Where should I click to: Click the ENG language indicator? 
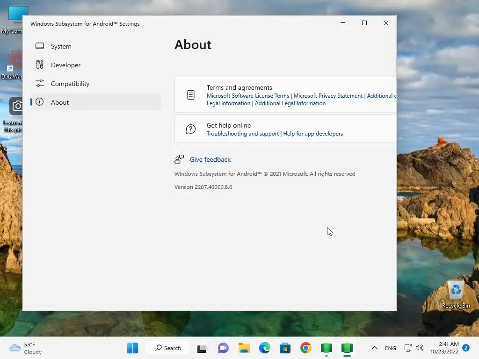tap(391, 348)
